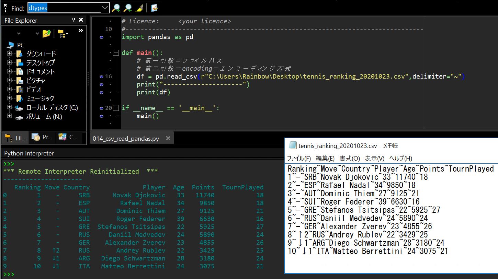Open the find options icon

[154, 8]
